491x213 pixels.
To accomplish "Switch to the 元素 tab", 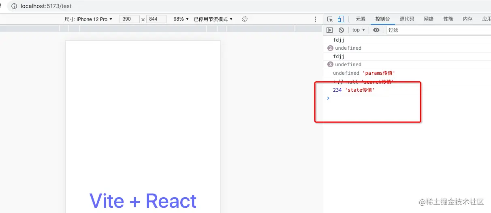I will (x=361, y=19).
